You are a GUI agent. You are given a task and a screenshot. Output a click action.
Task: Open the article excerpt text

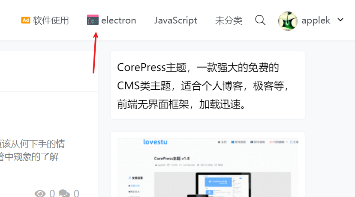pos(33,150)
